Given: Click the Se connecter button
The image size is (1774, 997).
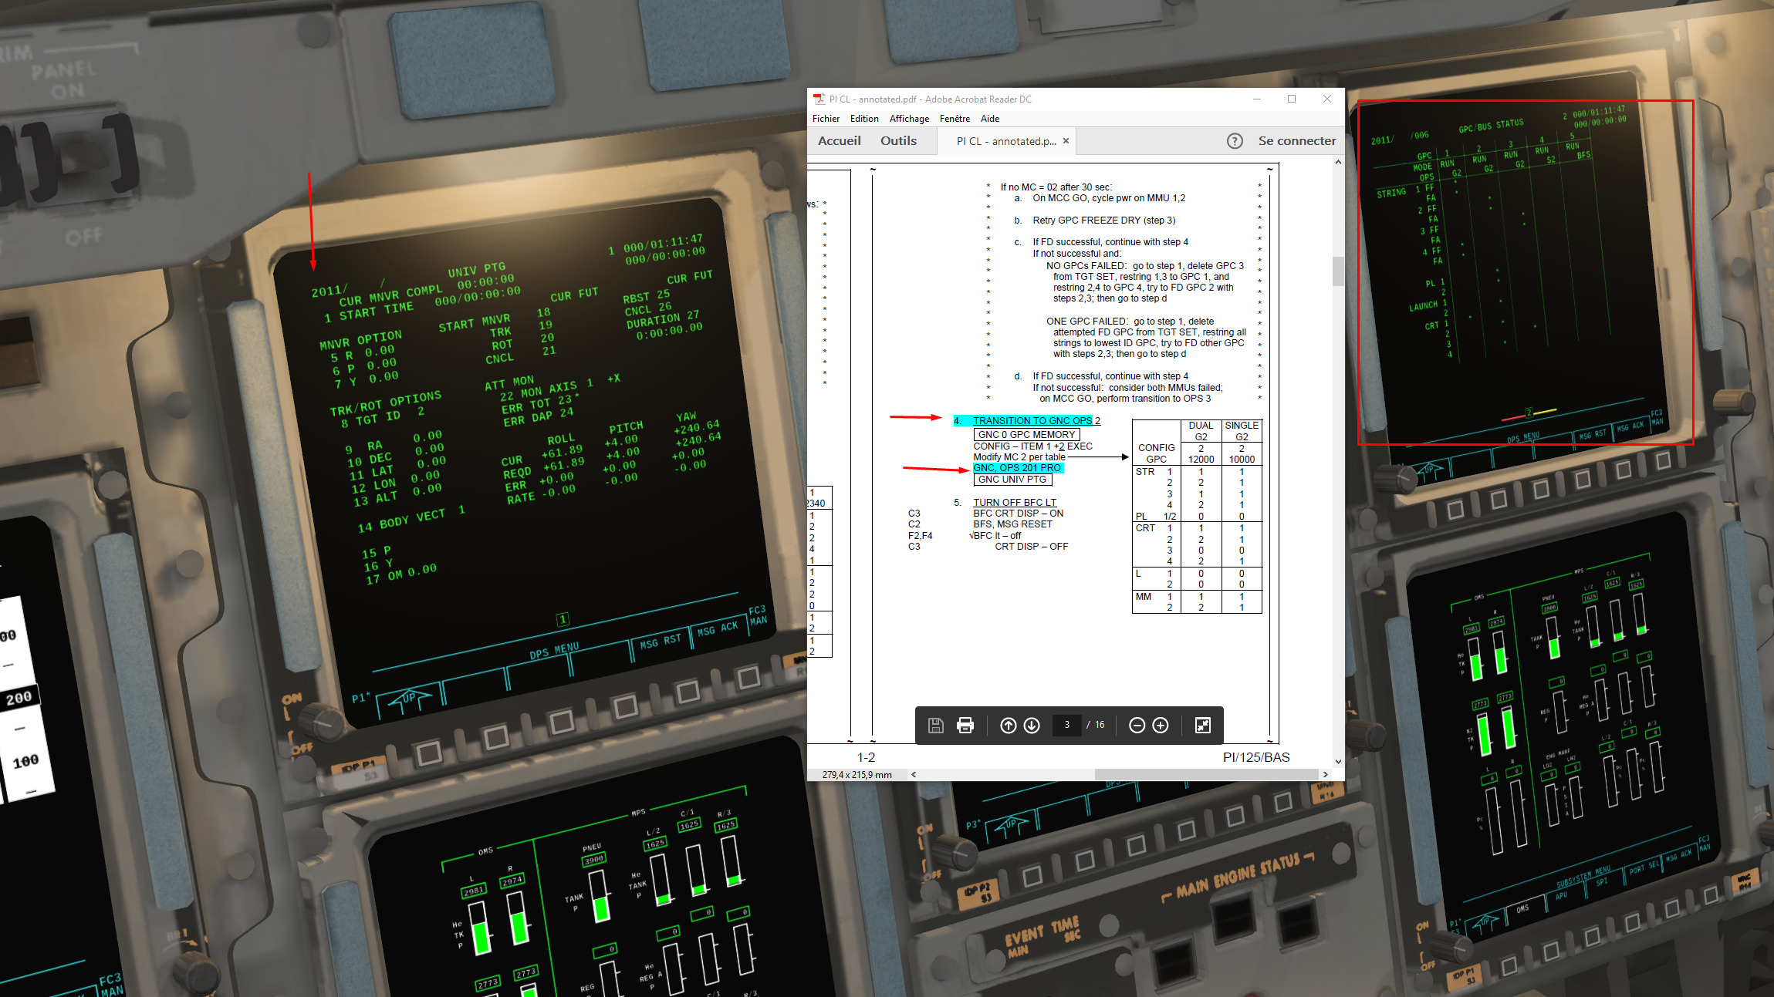Looking at the screenshot, I should pos(1297,140).
